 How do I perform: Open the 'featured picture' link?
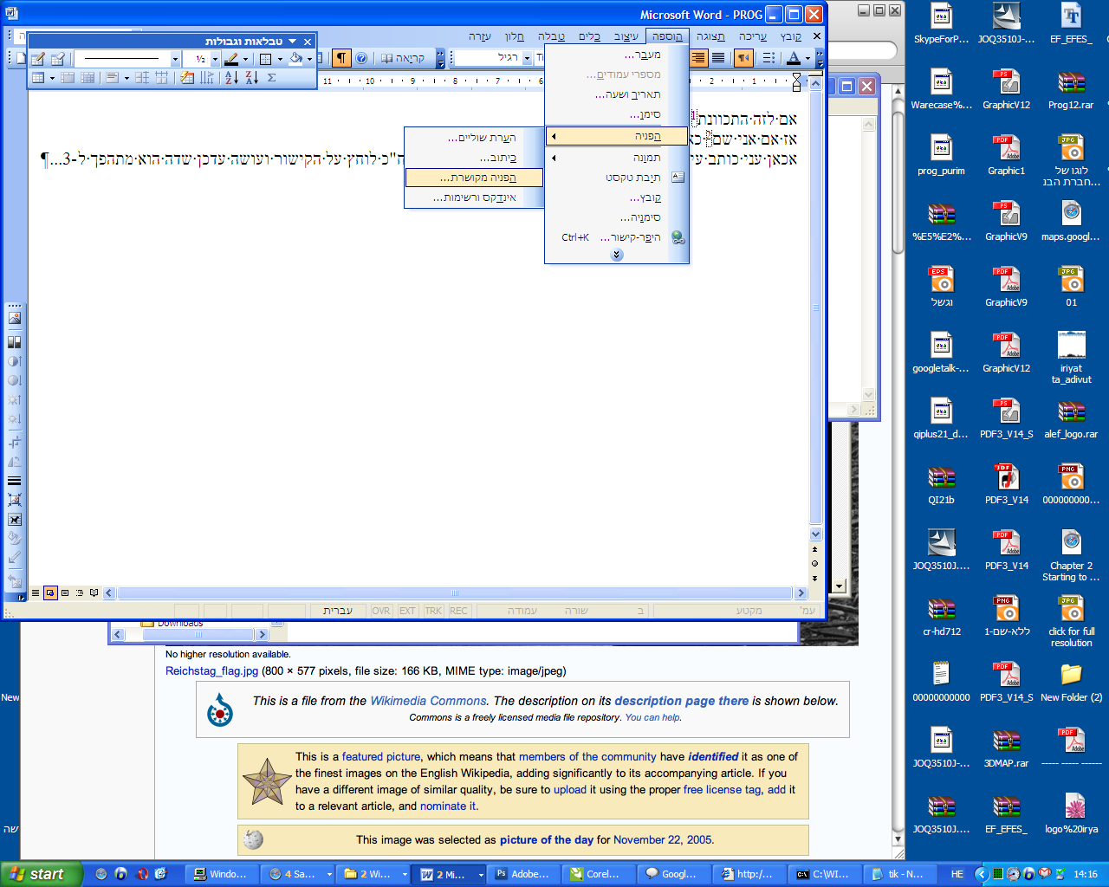(x=381, y=756)
